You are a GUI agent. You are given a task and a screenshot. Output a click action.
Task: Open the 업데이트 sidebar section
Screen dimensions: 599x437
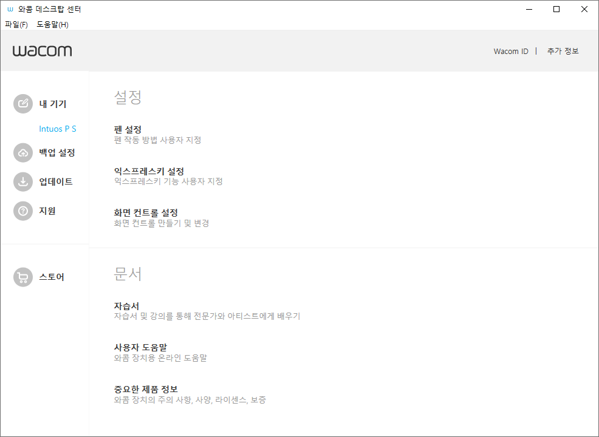pyautogui.click(x=56, y=181)
